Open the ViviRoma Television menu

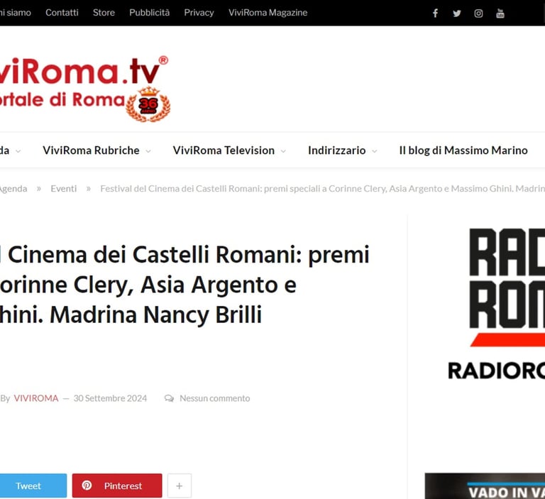[224, 150]
